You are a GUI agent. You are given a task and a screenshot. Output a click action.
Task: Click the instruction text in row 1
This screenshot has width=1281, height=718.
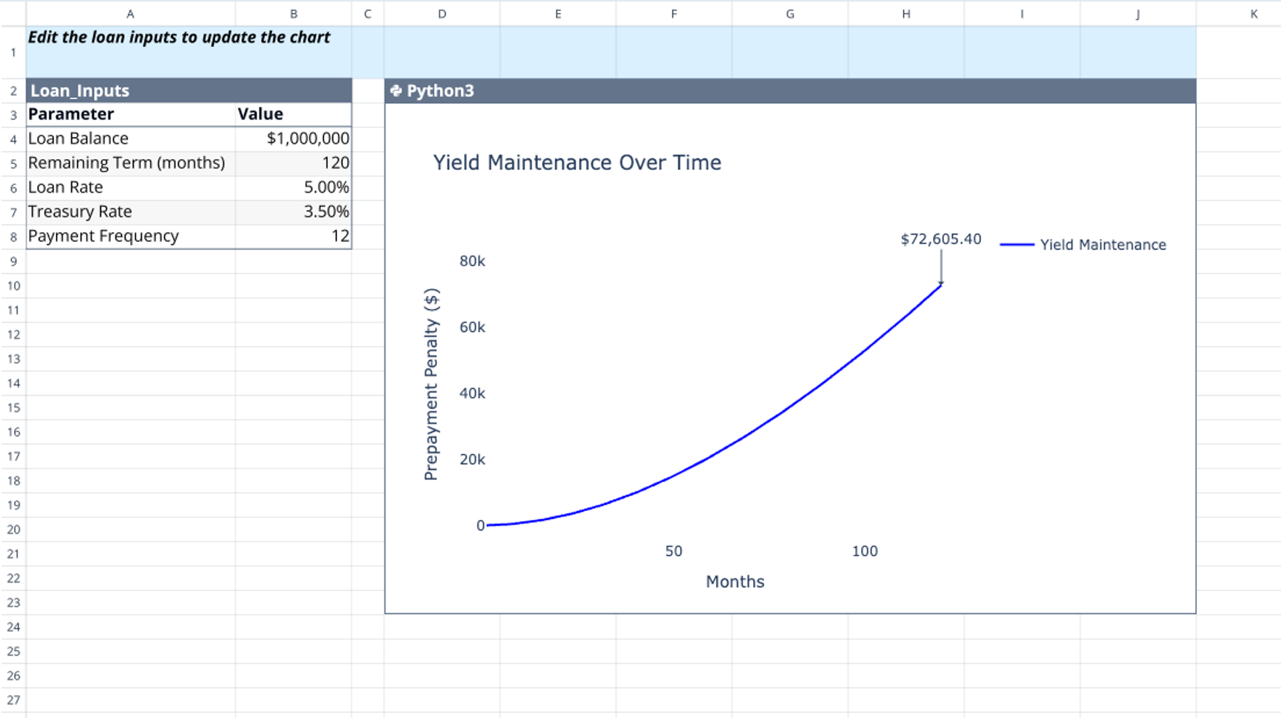[179, 37]
